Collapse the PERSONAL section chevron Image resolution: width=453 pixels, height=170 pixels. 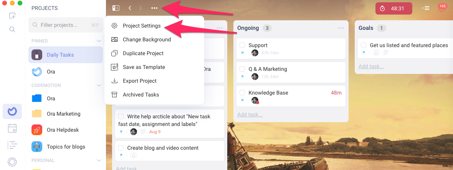pyautogui.click(x=99, y=160)
